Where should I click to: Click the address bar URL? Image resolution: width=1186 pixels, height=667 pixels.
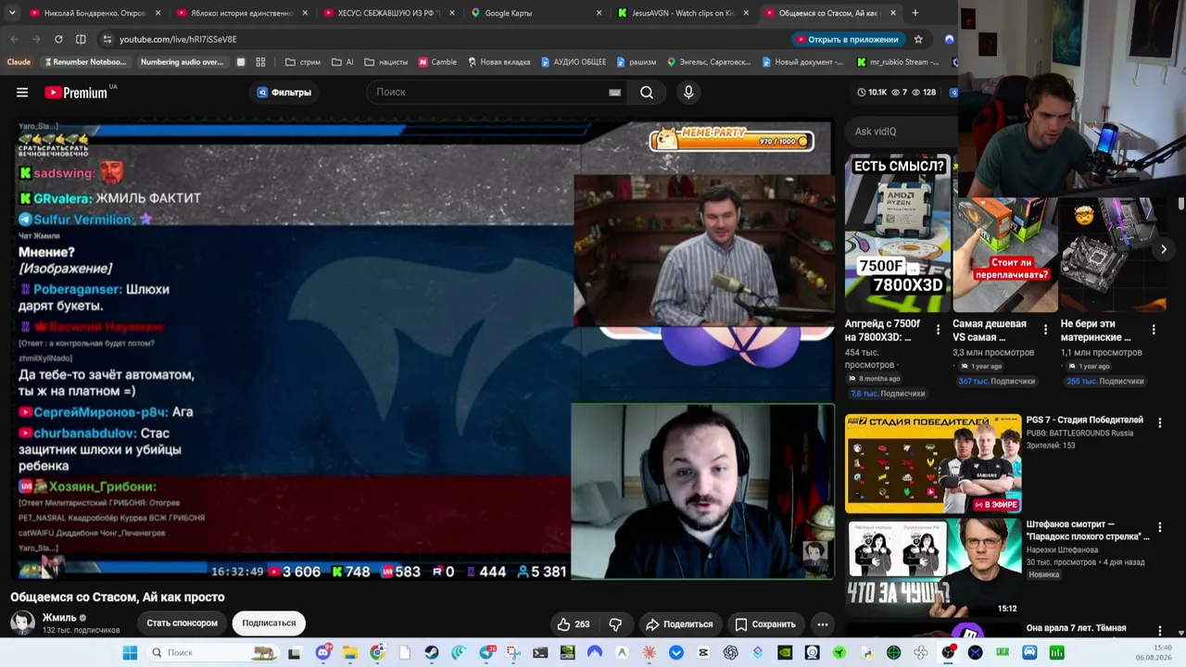pos(178,39)
